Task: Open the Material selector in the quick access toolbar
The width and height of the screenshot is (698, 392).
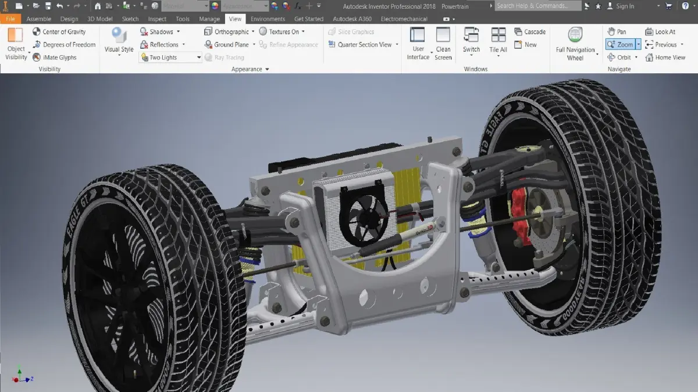Action: pos(185,6)
